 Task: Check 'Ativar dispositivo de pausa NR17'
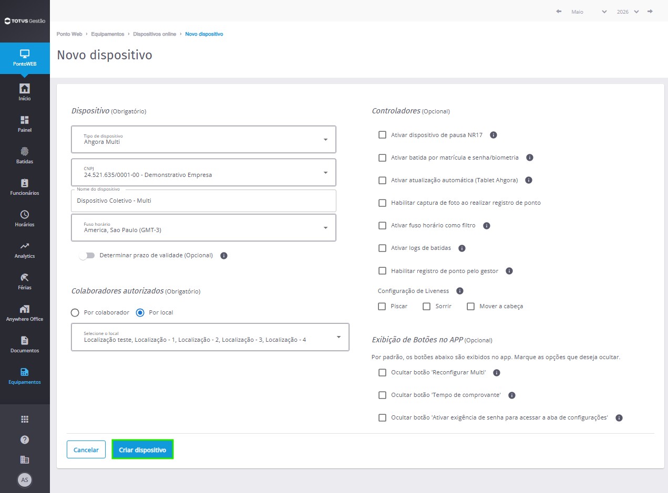pos(383,135)
